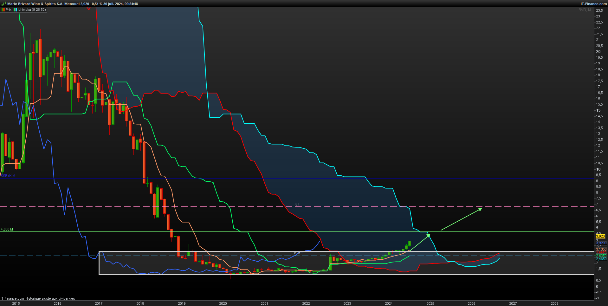Click the cyan 2,4650 value label
Image resolution: width=608 pixels, height=306 pixels.
(601, 259)
